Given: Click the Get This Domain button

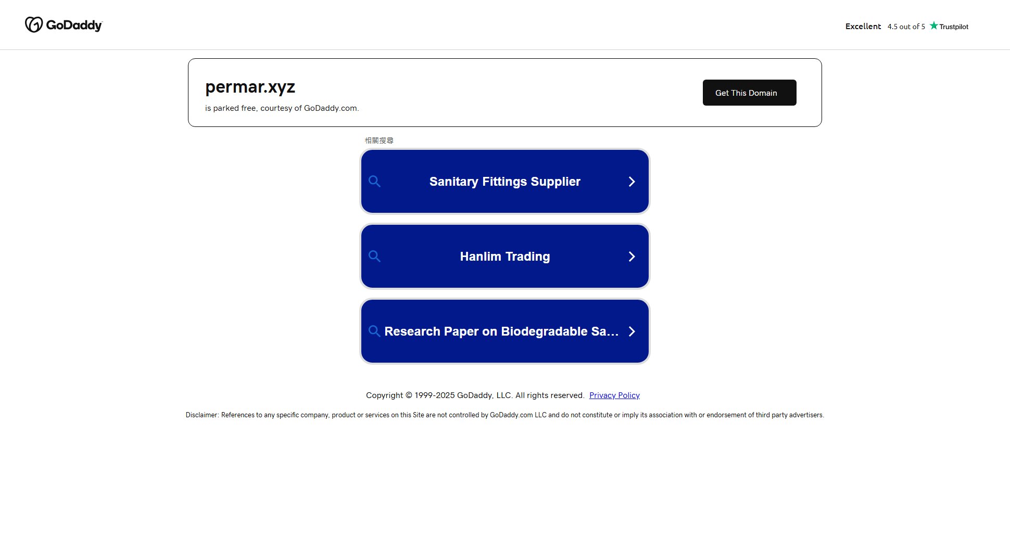Looking at the screenshot, I should point(749,92).
